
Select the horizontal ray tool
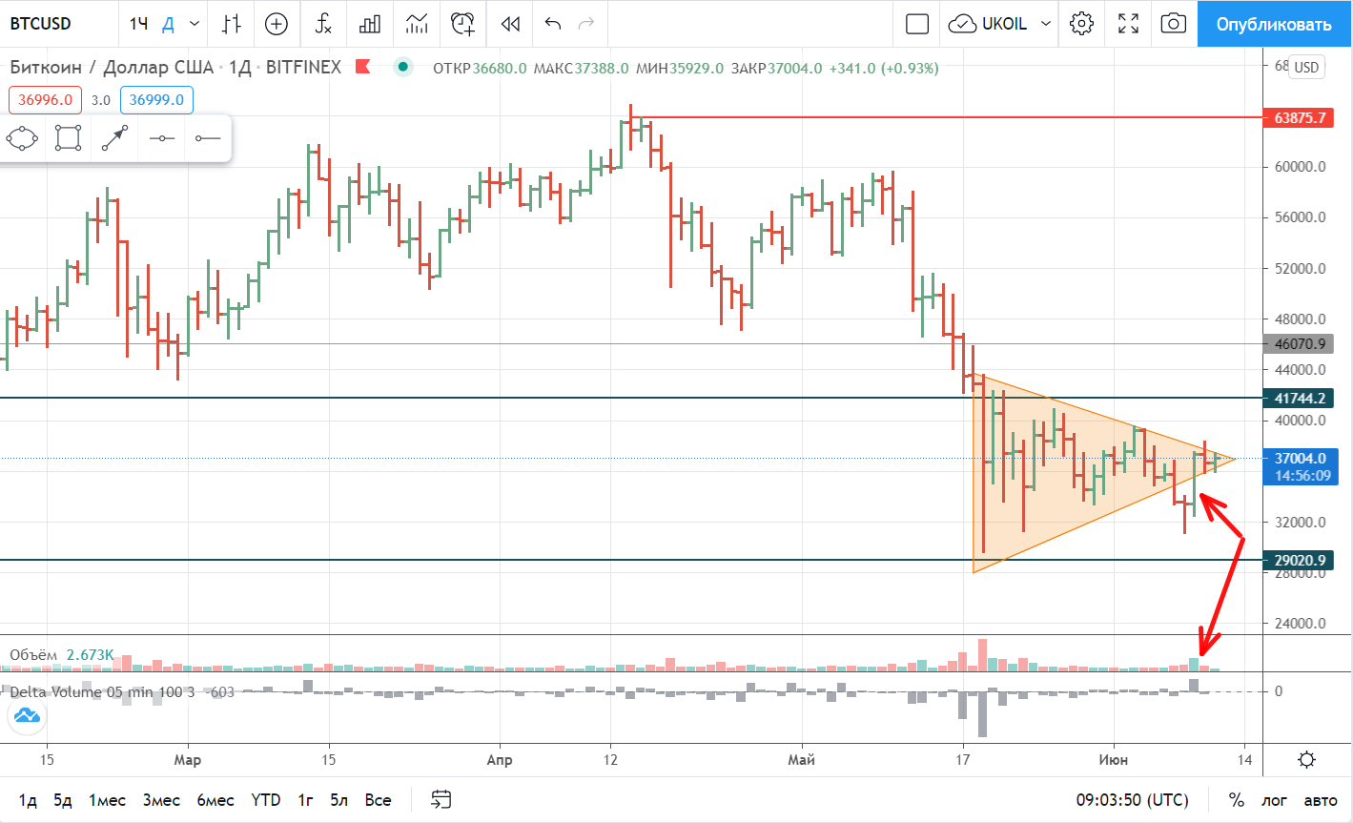point(207,138)
